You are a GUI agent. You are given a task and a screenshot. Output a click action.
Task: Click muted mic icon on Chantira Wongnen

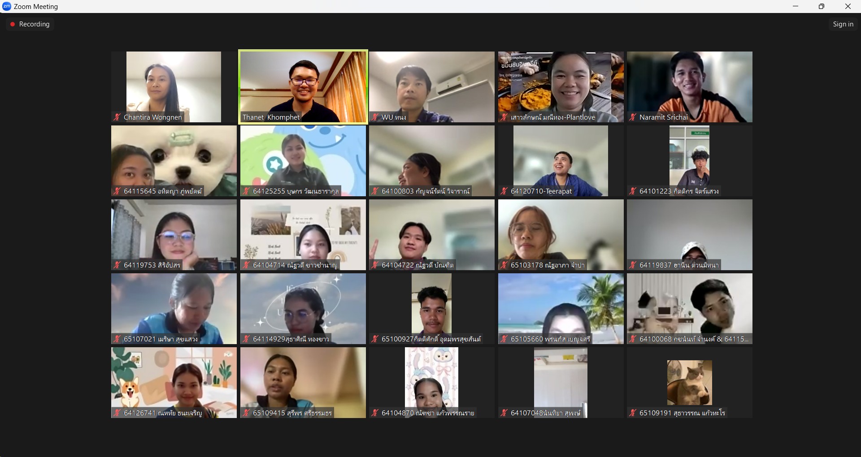[117, 117]
